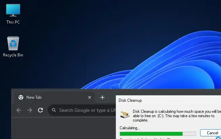The image size is (221, 139).
Task: Focus the Search Google or type a URL field
Action: tap(82, 110)
